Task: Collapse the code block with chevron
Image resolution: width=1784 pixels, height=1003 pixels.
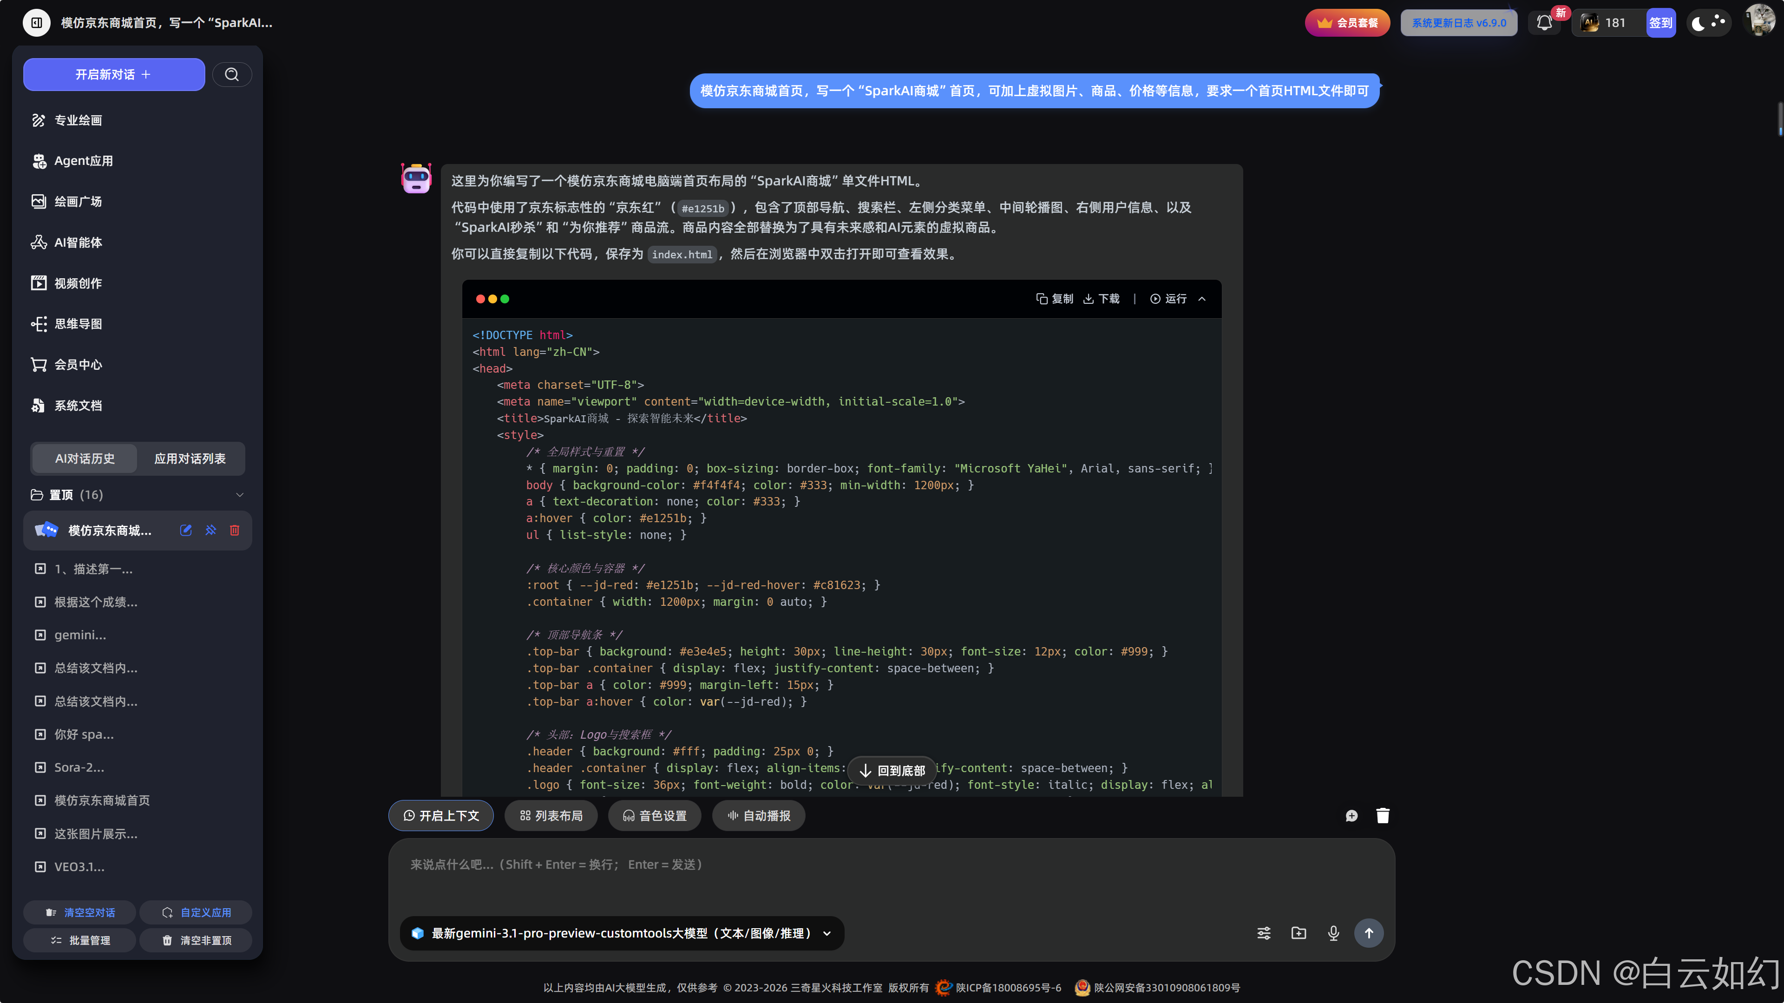Action: pyautogui.click(x=1201, y=299)
